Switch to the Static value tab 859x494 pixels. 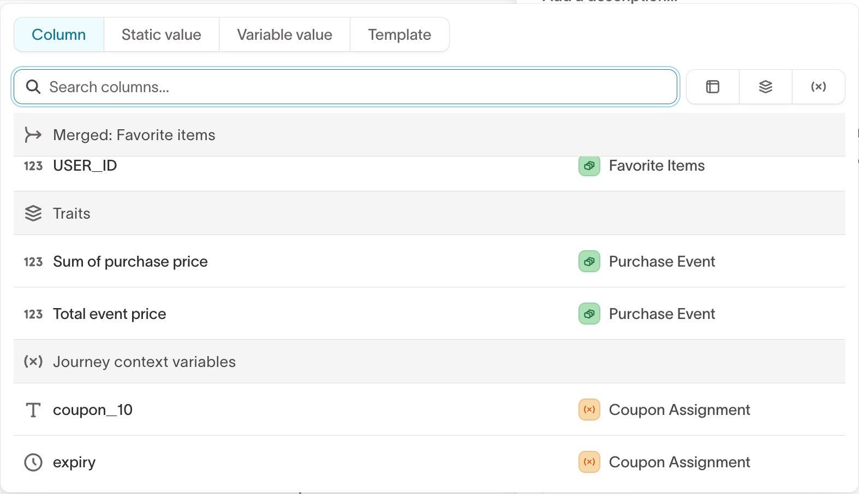coord(161,34)
